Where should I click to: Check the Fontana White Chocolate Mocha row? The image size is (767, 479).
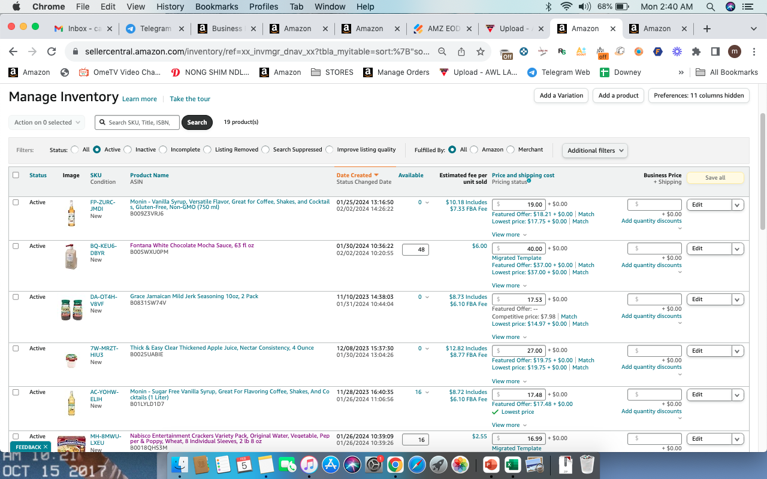[16, 246]
